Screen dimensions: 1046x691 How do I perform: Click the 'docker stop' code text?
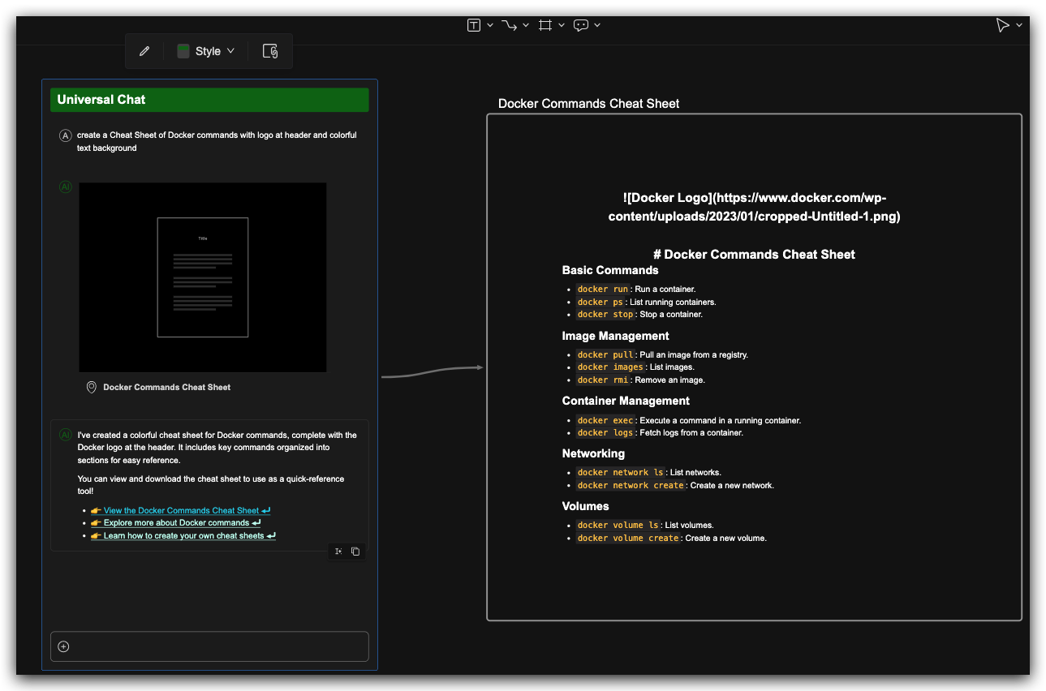(605, 315)
